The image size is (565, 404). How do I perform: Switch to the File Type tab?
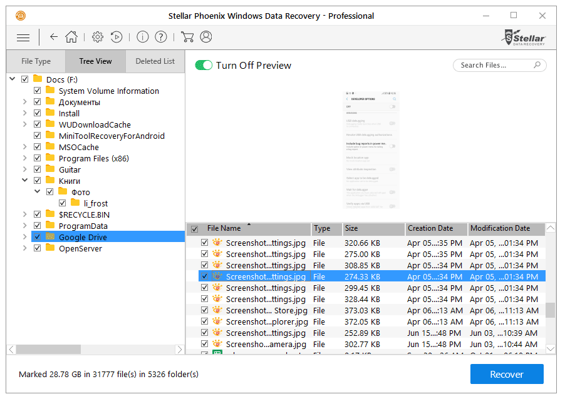[x=36, y=61]
